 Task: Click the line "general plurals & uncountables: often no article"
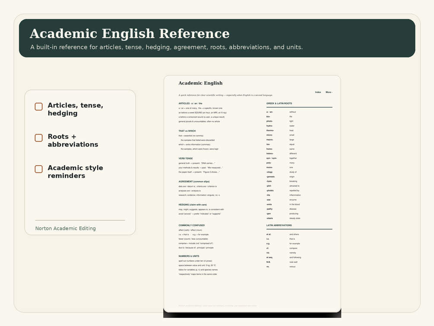(x=199, y=121)
